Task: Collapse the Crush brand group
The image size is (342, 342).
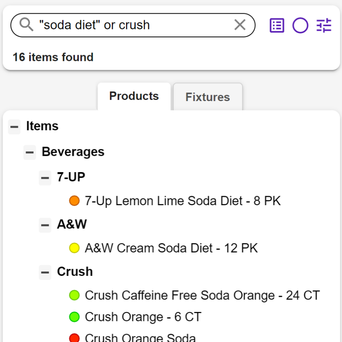Action: point(45,272)
